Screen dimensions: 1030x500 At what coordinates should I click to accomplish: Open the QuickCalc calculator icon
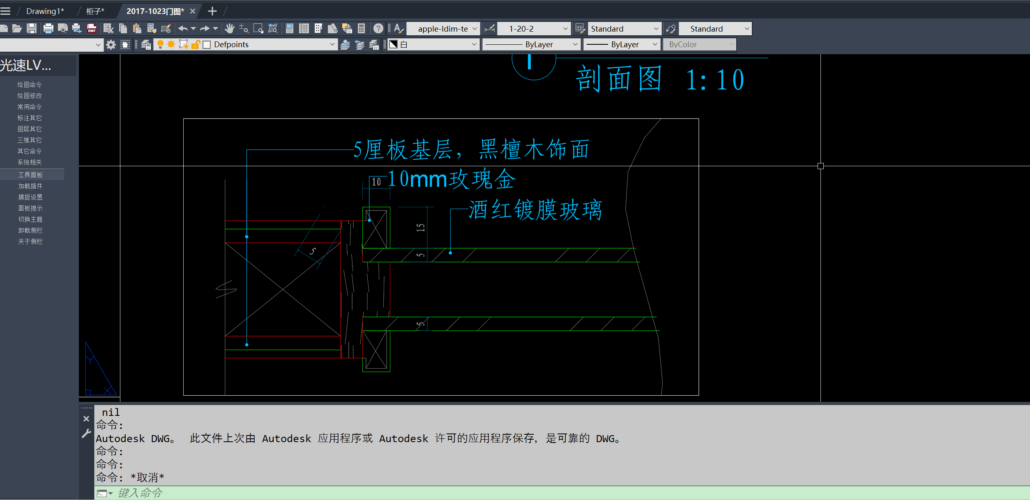[x=361, y=28]
